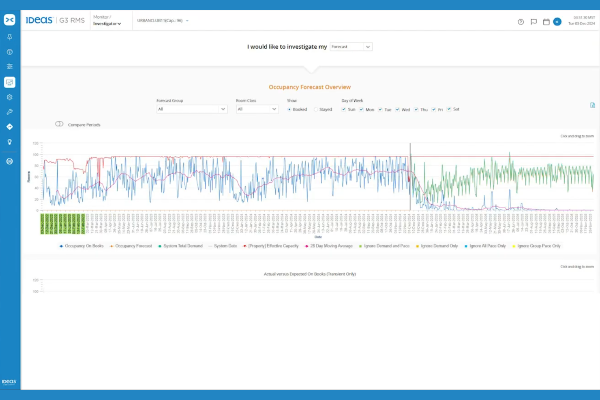This screenshot has width=600, height=400.
Task: Select the pin icon in the left sidebar
Action: tap(9, 37)
